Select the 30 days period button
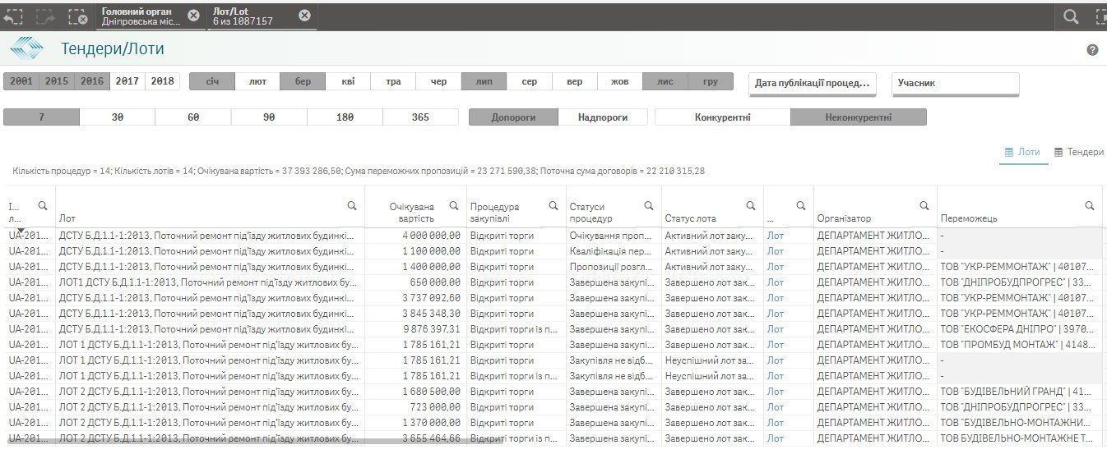Viewport: 1107px width, 454px height. 117,117
